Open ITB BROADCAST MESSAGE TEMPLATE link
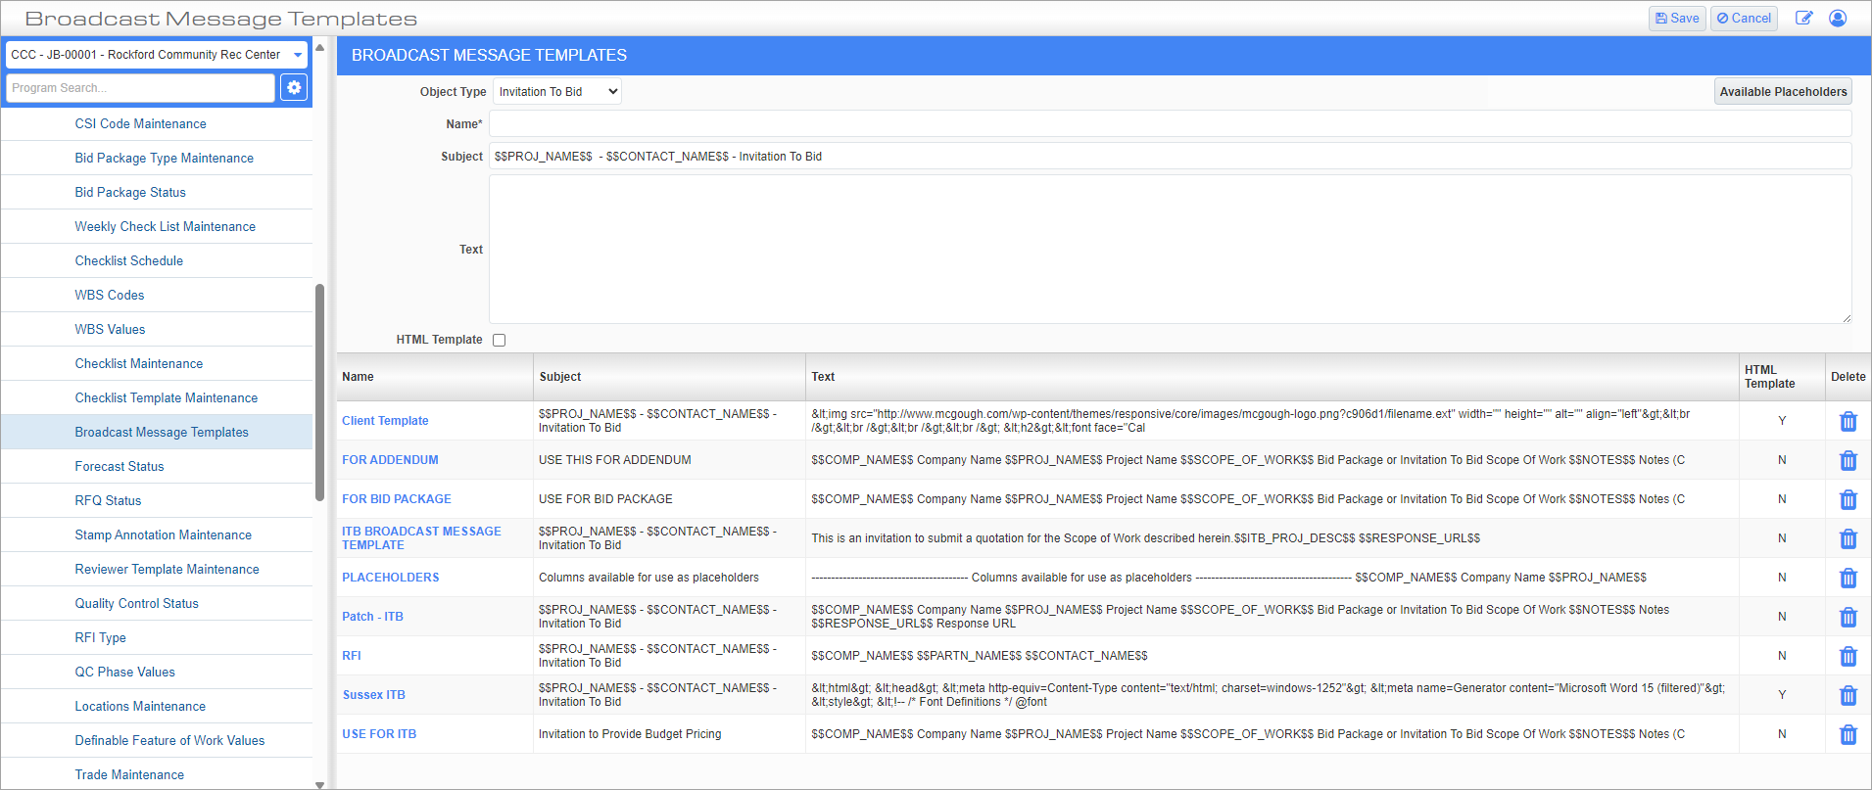The image size is (1872, 790). click(421, 538)
